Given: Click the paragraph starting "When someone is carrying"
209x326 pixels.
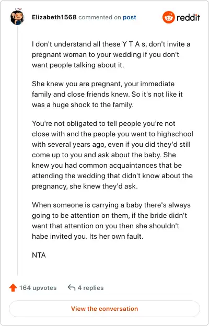Looking at the screenshot, I should [111, 221].
